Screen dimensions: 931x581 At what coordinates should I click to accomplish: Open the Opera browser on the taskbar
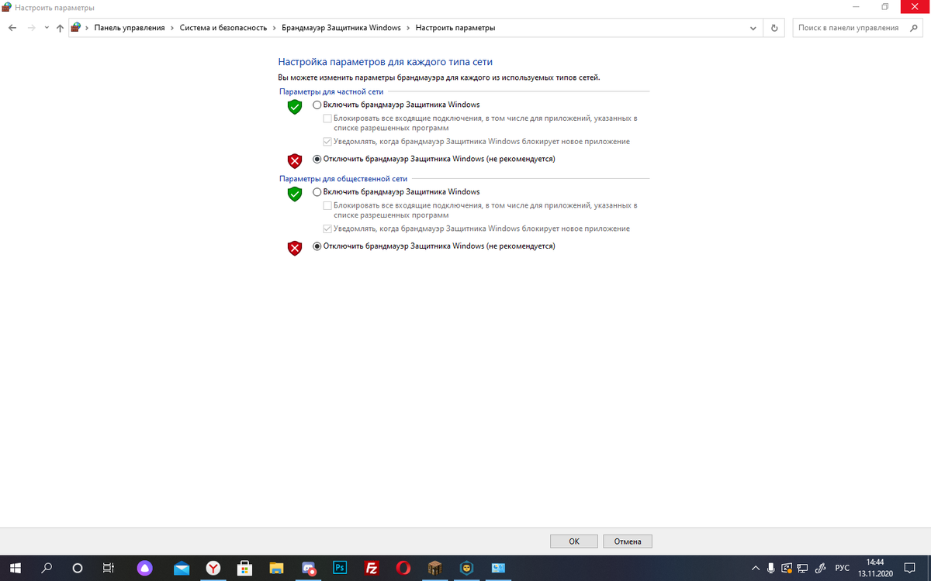403,567
